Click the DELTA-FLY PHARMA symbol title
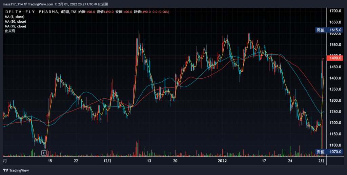This screenshot has height=175, width=347. pos(32,12)
